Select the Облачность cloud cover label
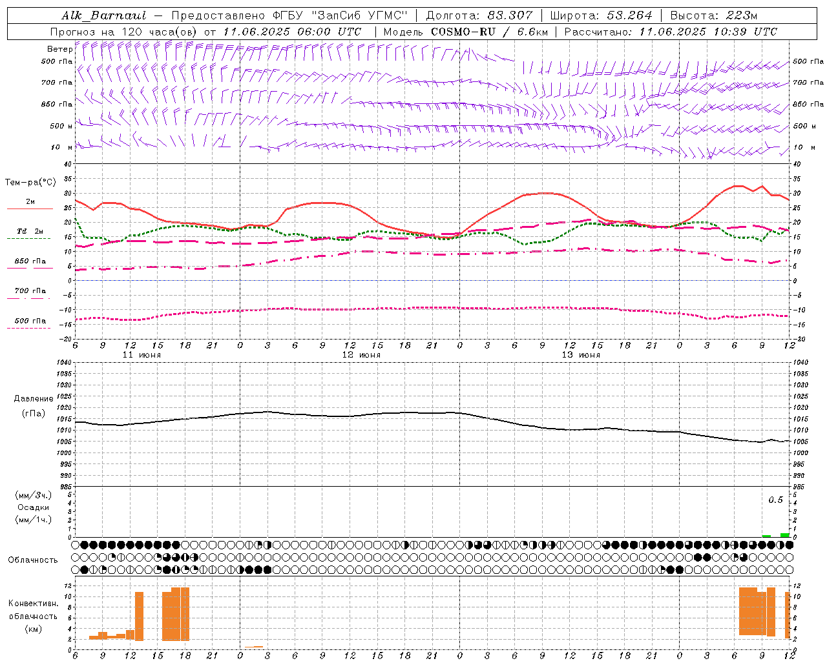827x661 pixels. 33,560
